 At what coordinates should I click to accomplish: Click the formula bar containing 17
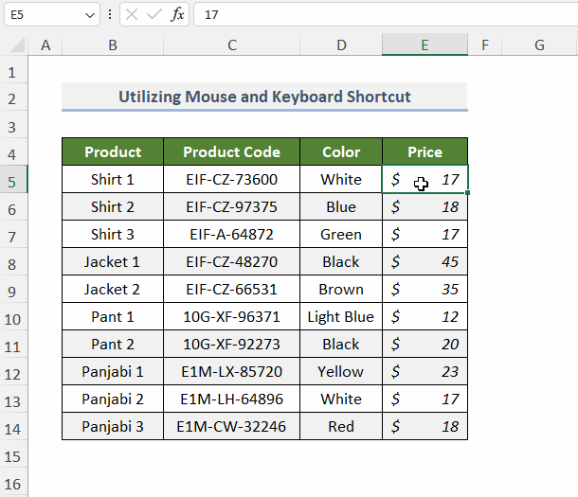click(379, 15)
